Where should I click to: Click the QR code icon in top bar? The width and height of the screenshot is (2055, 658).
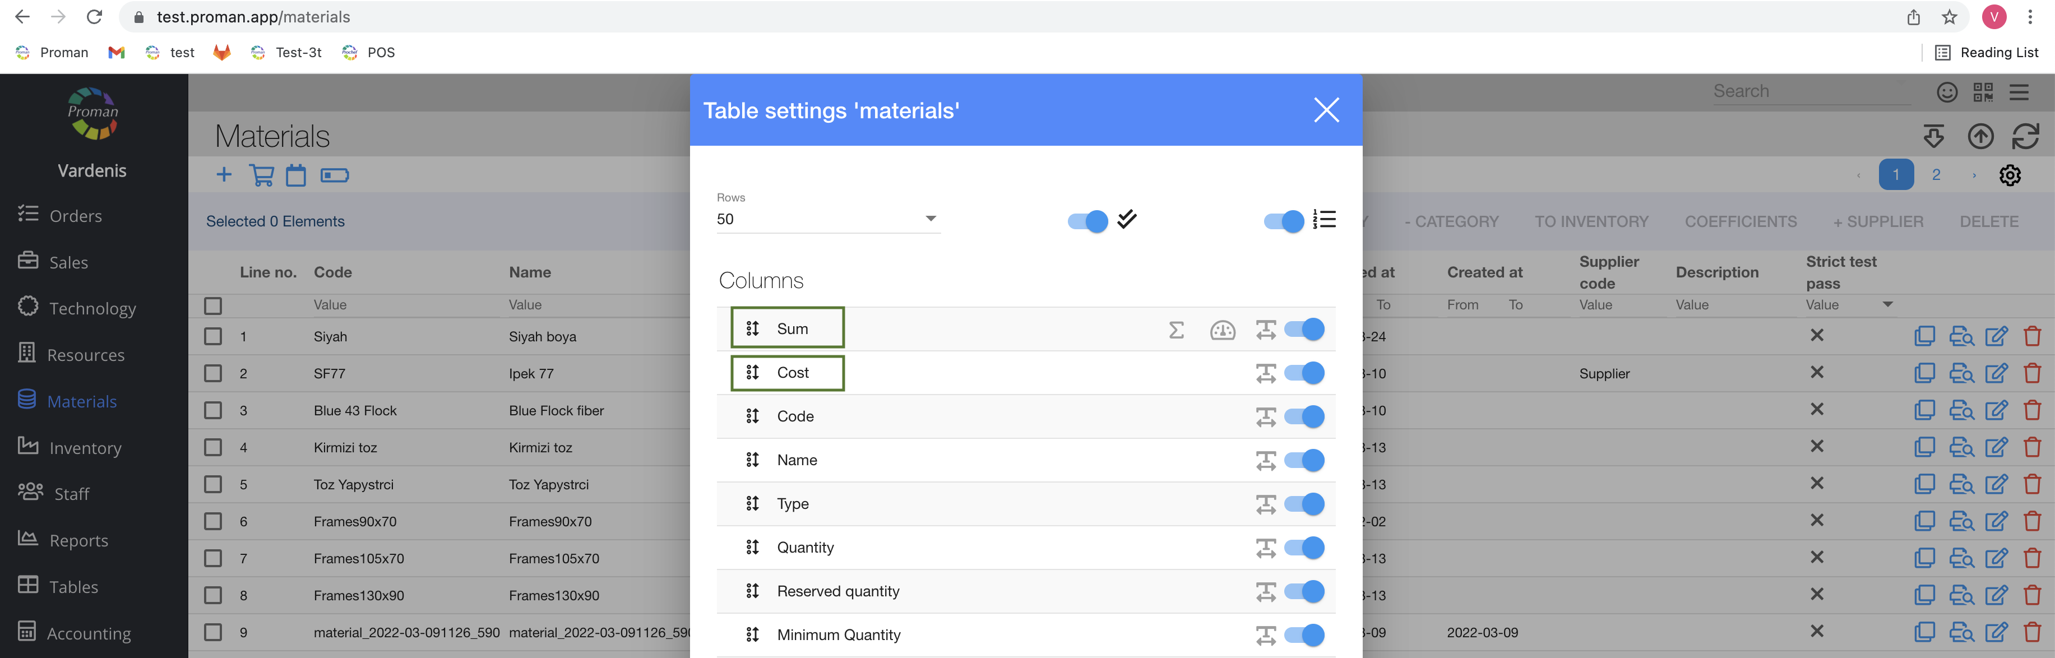coord(1982,92)
